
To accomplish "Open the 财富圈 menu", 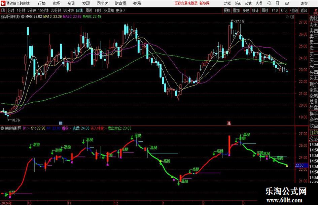I will (x=120, y=3).
